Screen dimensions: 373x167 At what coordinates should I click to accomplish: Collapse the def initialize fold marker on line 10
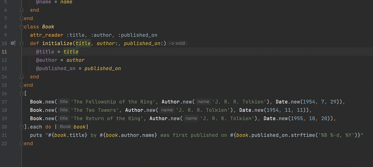(22, 43)
